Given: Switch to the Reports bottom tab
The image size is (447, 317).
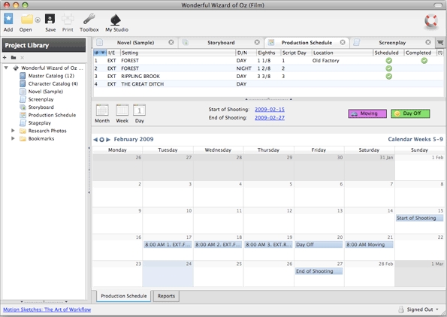Looking at the screenshot, I should coord(166,296).
